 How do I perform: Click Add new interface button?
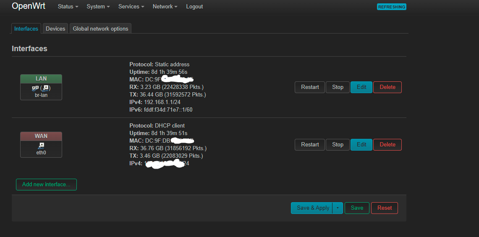pyautogui.click(x=46, y=185)
